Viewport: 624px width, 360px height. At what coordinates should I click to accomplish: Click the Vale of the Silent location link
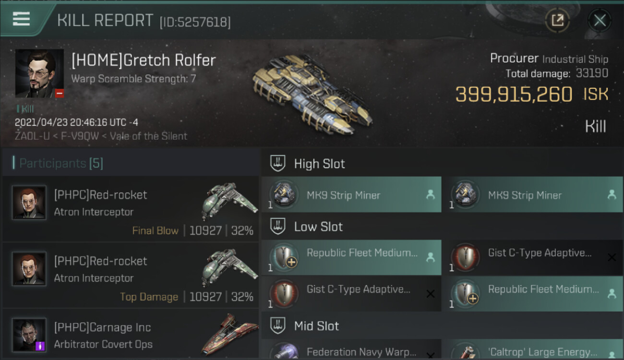click(149, 136)
